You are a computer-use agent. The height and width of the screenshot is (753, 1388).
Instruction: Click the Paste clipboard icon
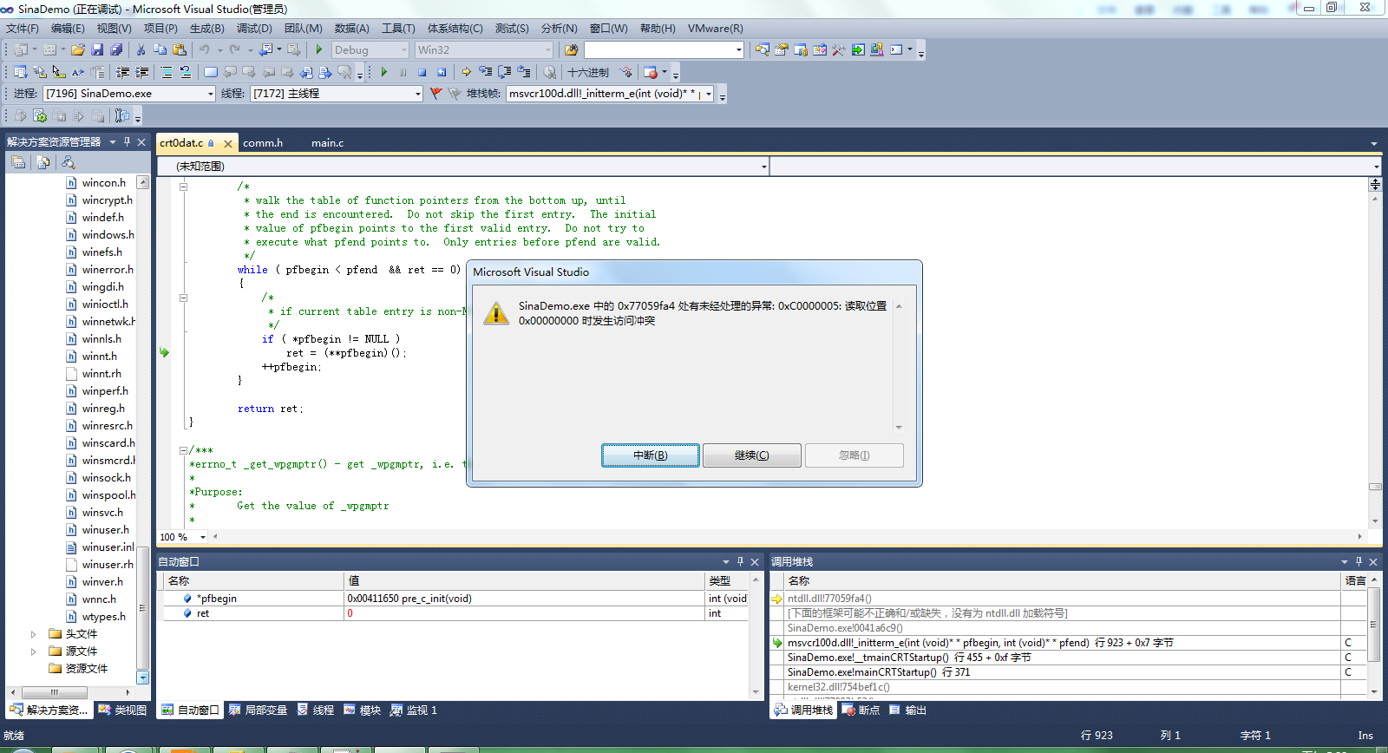(180, 50)
